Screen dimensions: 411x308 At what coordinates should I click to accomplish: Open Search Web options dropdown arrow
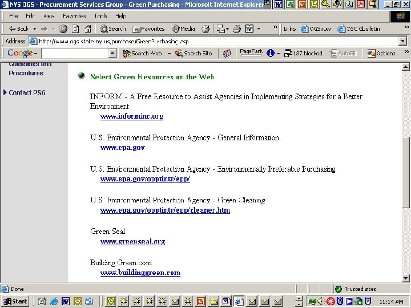tap(169, 54)
